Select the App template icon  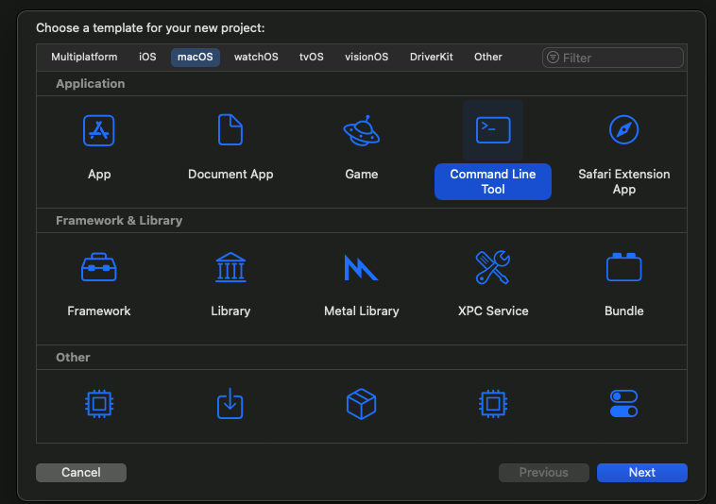(x=98, y=131)
